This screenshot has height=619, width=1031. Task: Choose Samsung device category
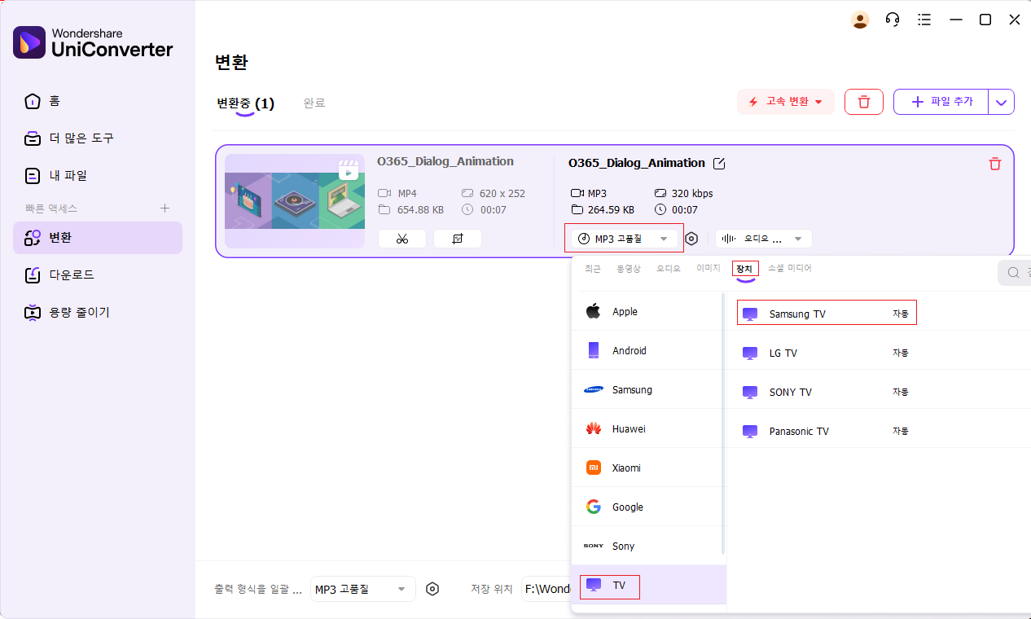(x=647, y=389)
